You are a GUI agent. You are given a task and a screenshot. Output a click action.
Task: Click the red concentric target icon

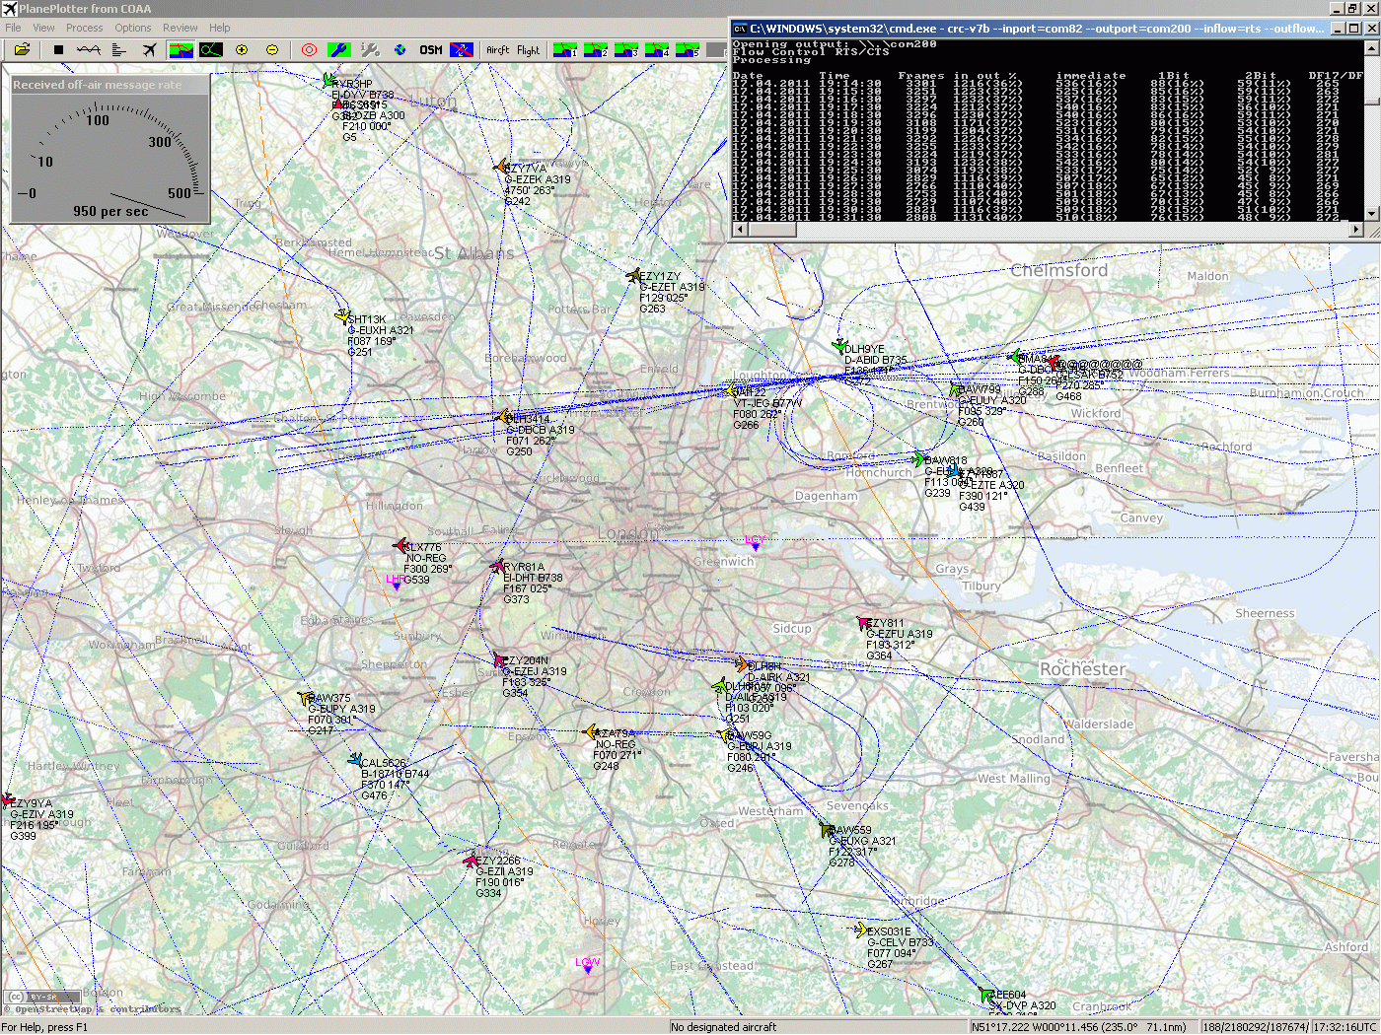[x=309, y=49]
